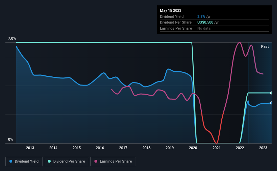
Task: Click the blue dot beside Dividend Yield legend
Action: pyautogui.click(x=11, y=162)
